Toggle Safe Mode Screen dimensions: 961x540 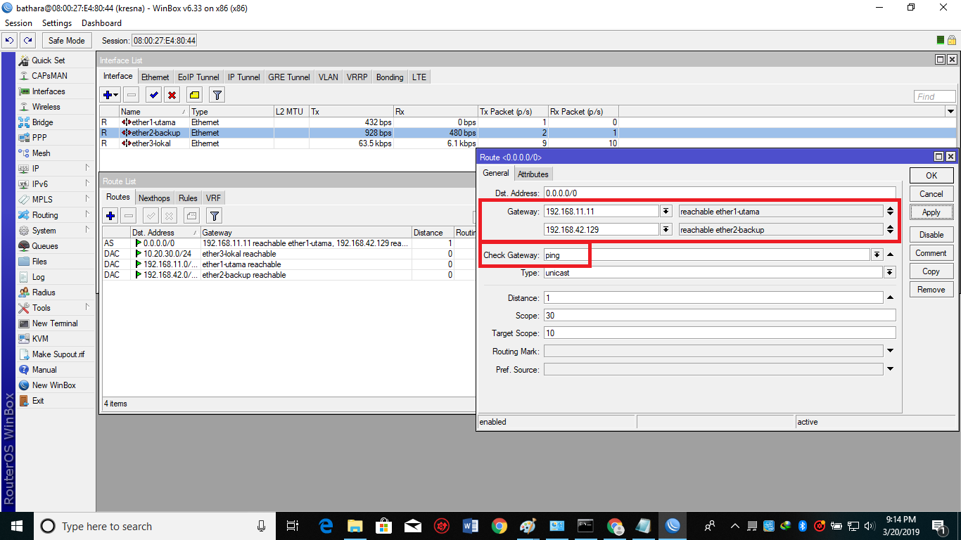click(67, 41)
